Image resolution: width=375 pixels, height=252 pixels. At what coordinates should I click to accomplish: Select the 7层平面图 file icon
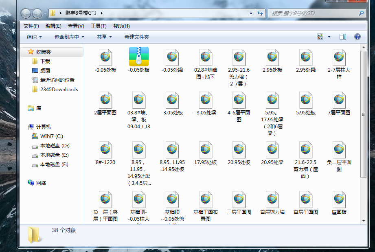click(x=339, y=100)
